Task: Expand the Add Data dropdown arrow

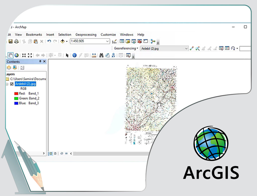Action: [x=67, y=41]
